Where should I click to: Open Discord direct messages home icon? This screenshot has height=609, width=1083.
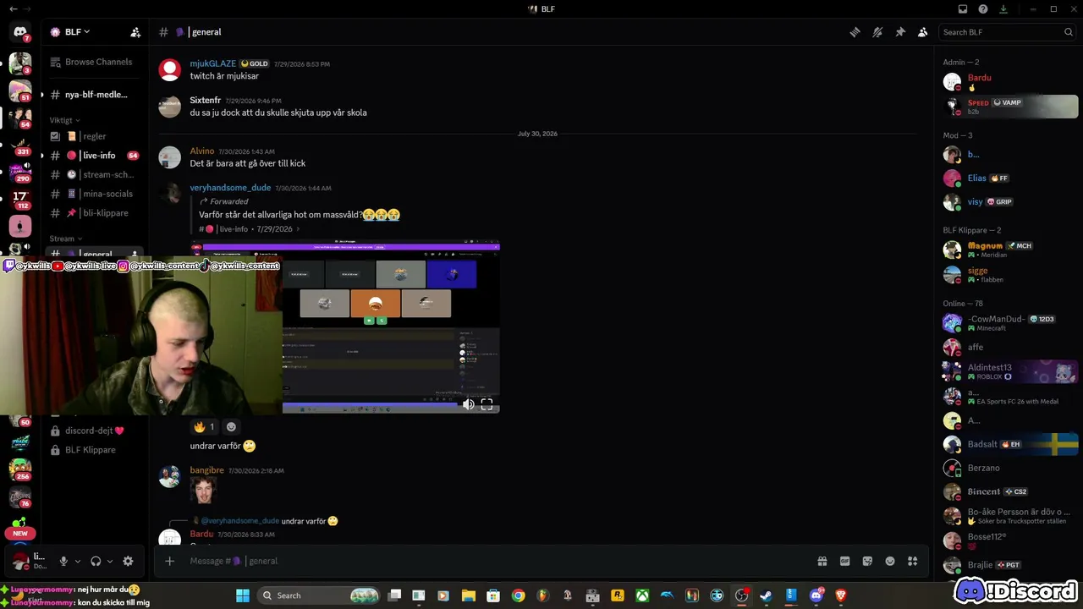19,32
